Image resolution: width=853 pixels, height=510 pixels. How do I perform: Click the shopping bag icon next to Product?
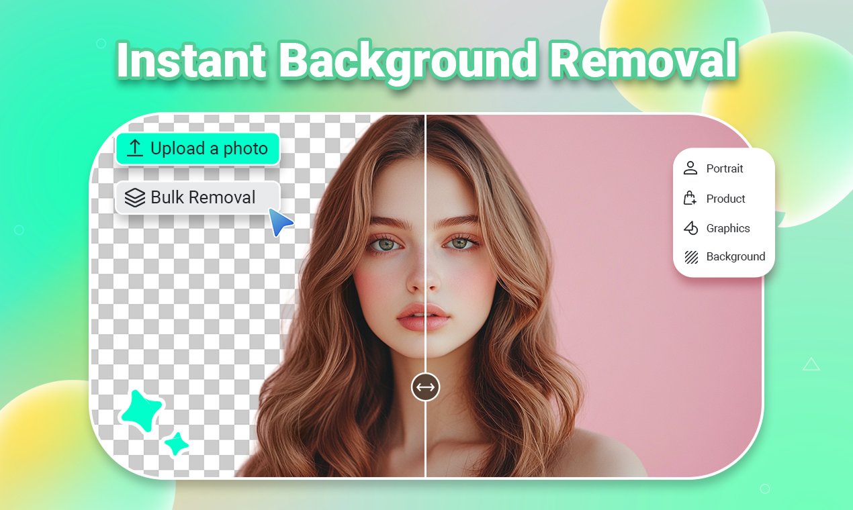[690, 198]
